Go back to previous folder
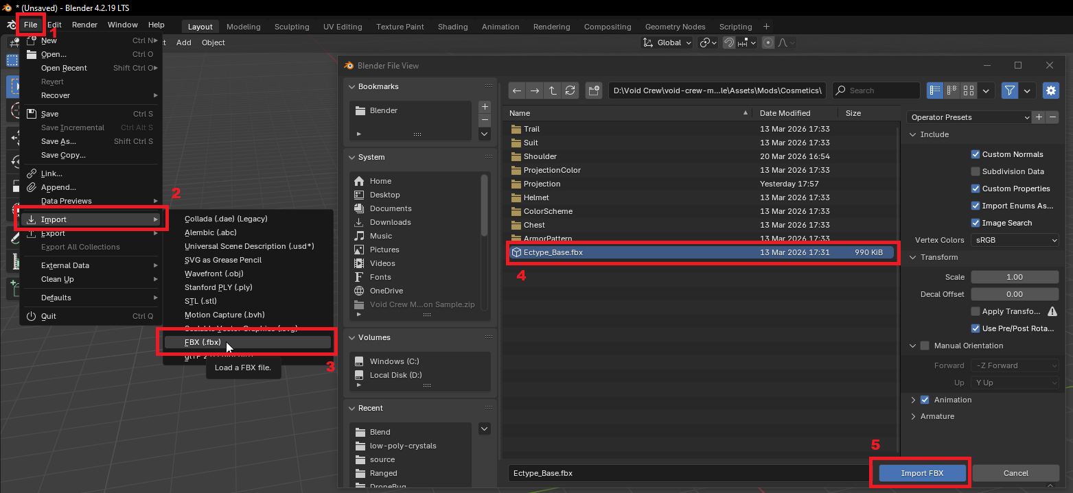 click(517, 91)
